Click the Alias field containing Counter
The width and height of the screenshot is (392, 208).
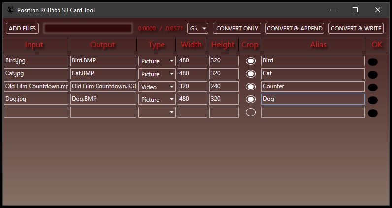tap(313, 87)
